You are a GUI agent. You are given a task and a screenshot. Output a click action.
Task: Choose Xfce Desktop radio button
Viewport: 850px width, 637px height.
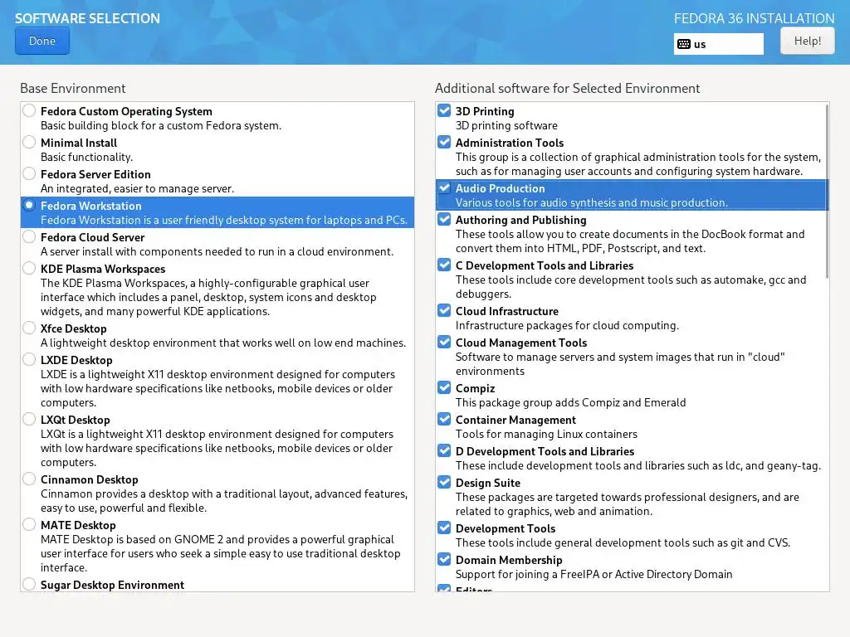pos(29,328)
